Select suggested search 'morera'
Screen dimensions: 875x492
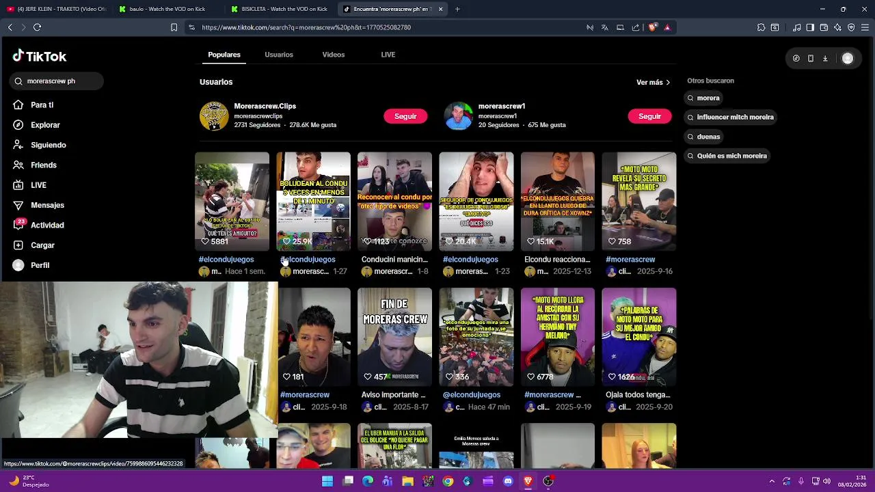tap(703, 98)
